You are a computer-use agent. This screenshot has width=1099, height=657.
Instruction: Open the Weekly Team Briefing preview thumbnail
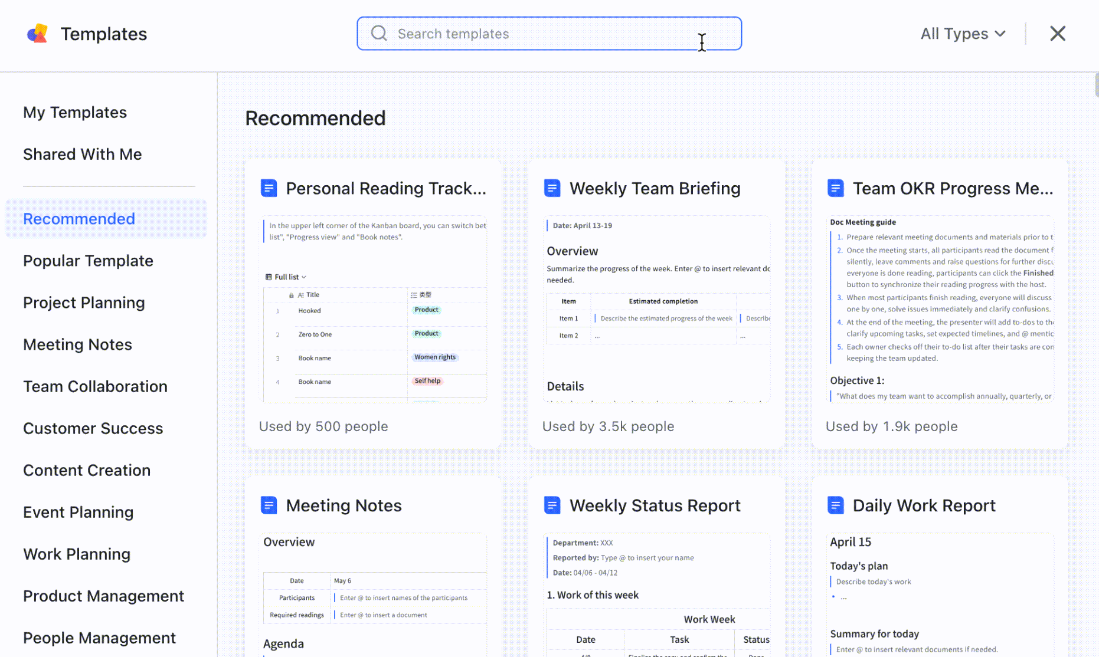656,310
